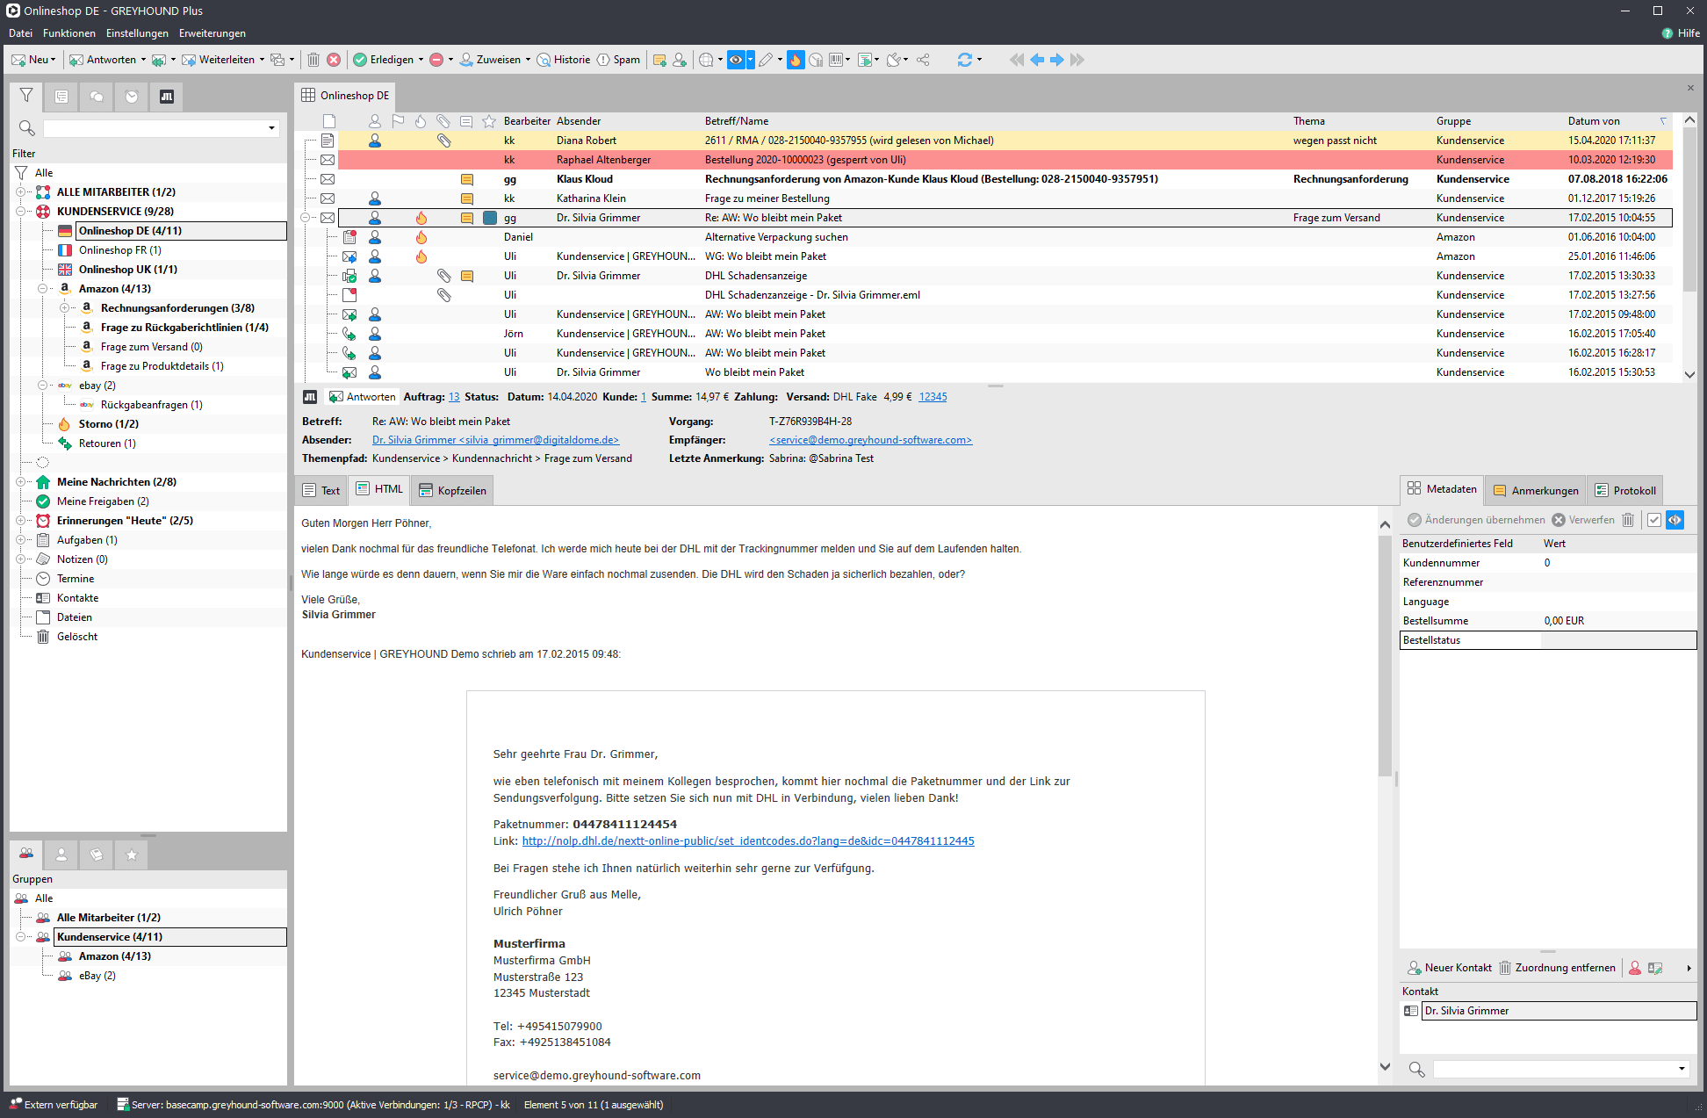Select Onlineshop FR (1) filter

tap(120, 250)
